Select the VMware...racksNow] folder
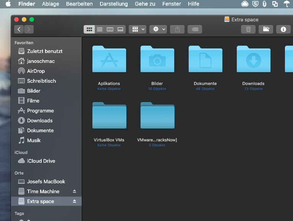 (x=157, y=115)
